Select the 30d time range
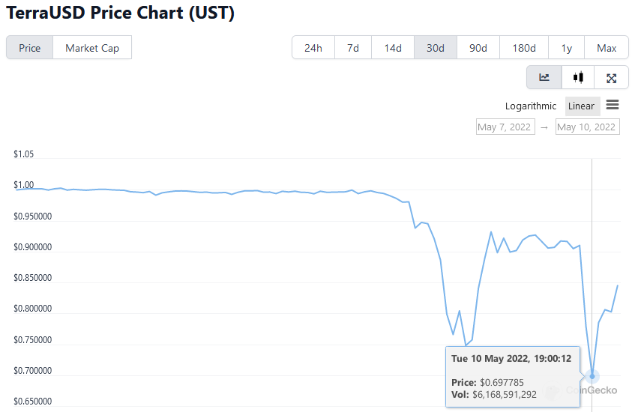Screen dimensions: 632x412 pos(436,48)
